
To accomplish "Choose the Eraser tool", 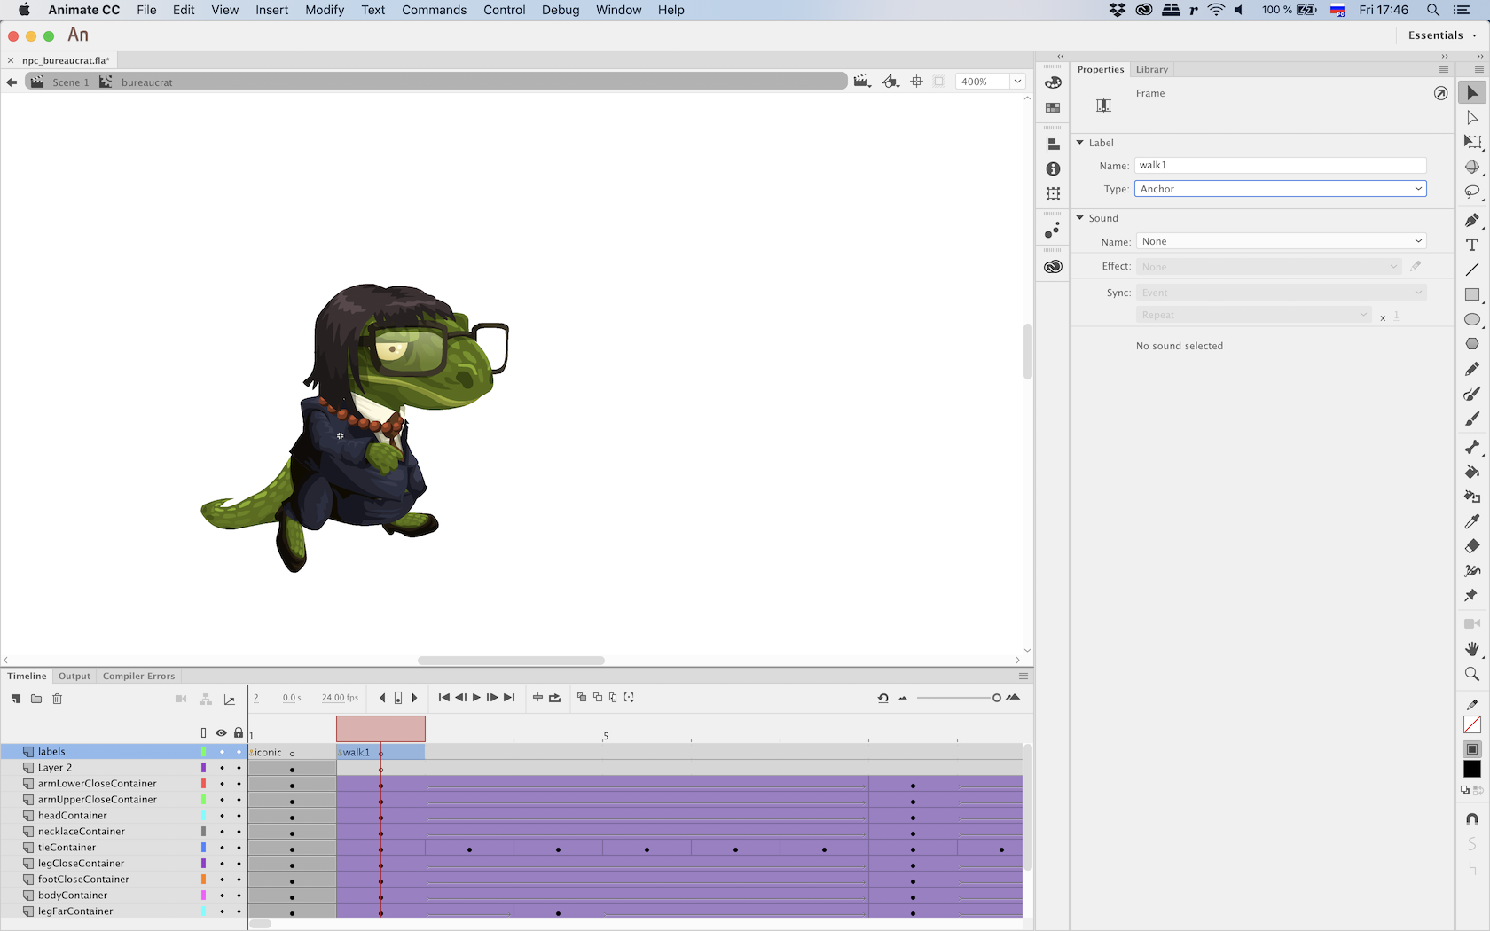I will [1472, 546].
